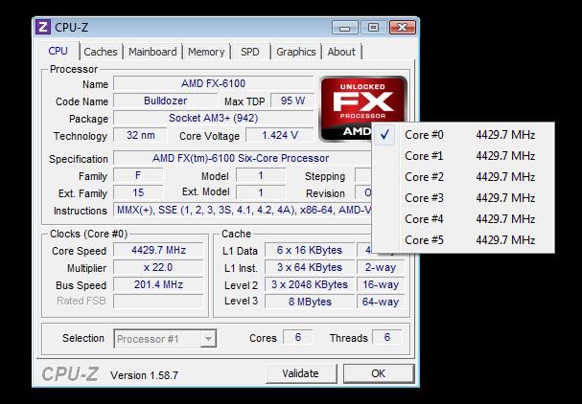Click the Level 3 value 8 MBytes

(310, 302)
